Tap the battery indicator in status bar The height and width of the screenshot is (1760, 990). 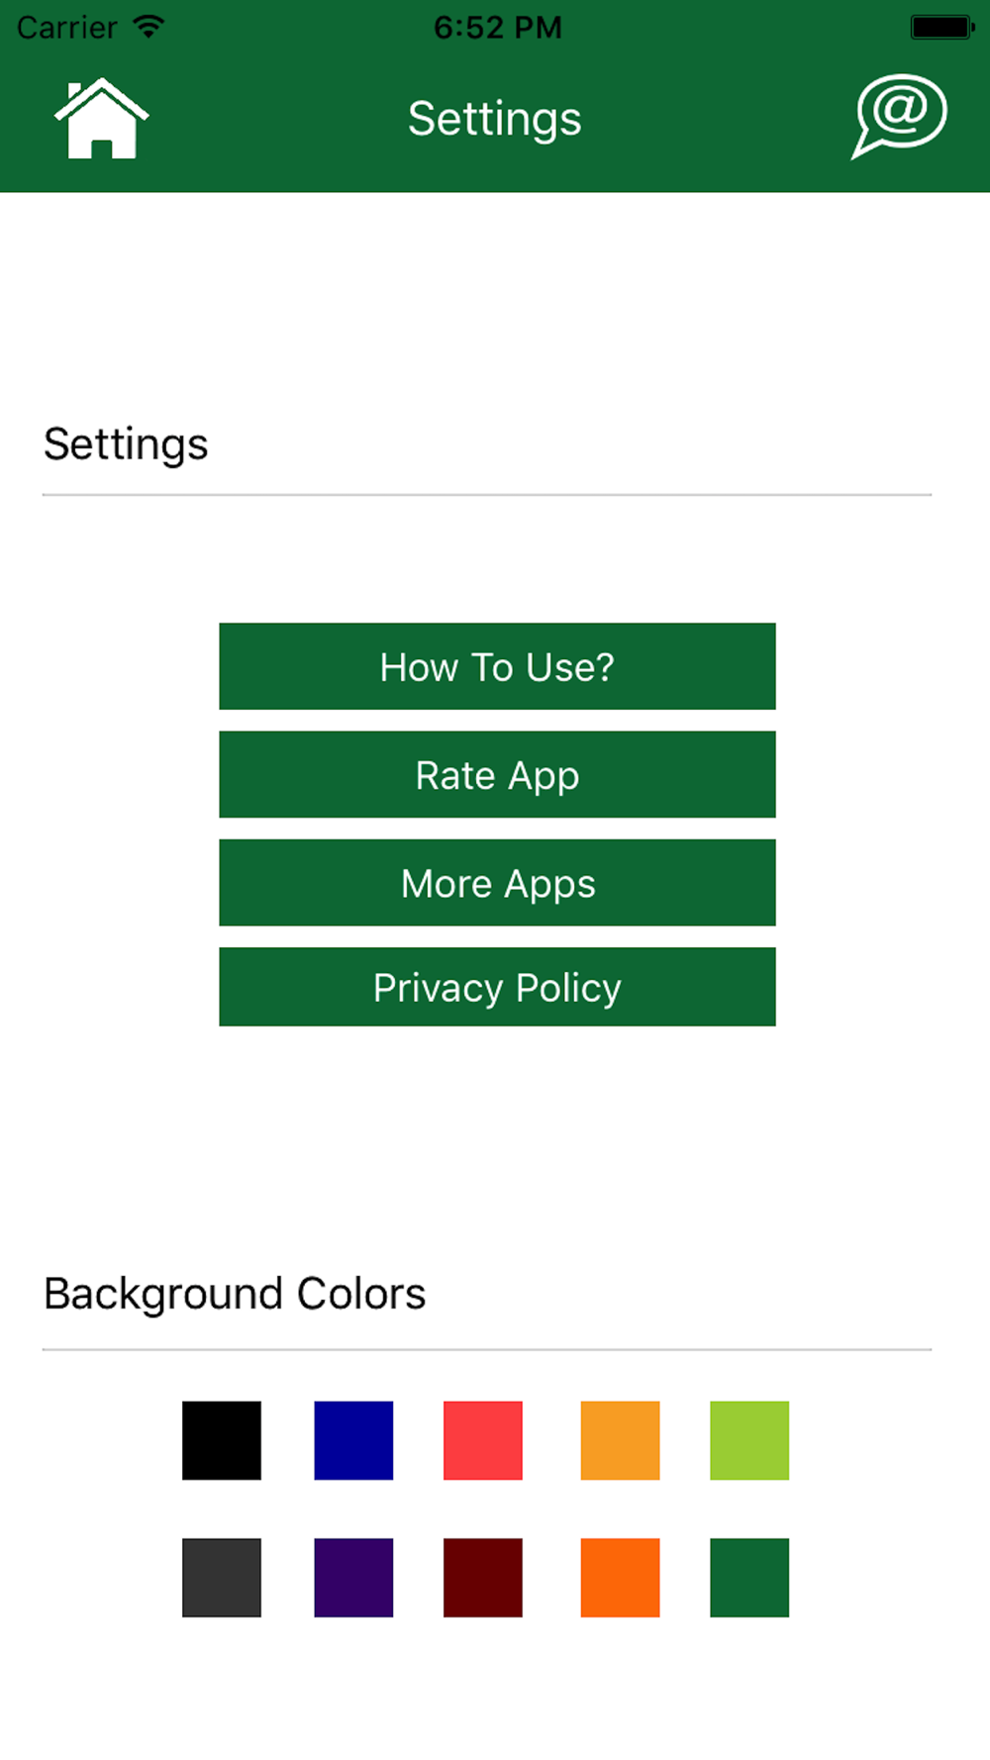[x=942, y=27]
